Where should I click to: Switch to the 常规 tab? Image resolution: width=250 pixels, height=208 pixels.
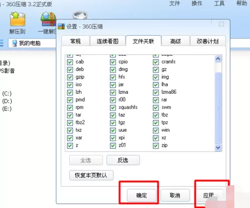75,41
